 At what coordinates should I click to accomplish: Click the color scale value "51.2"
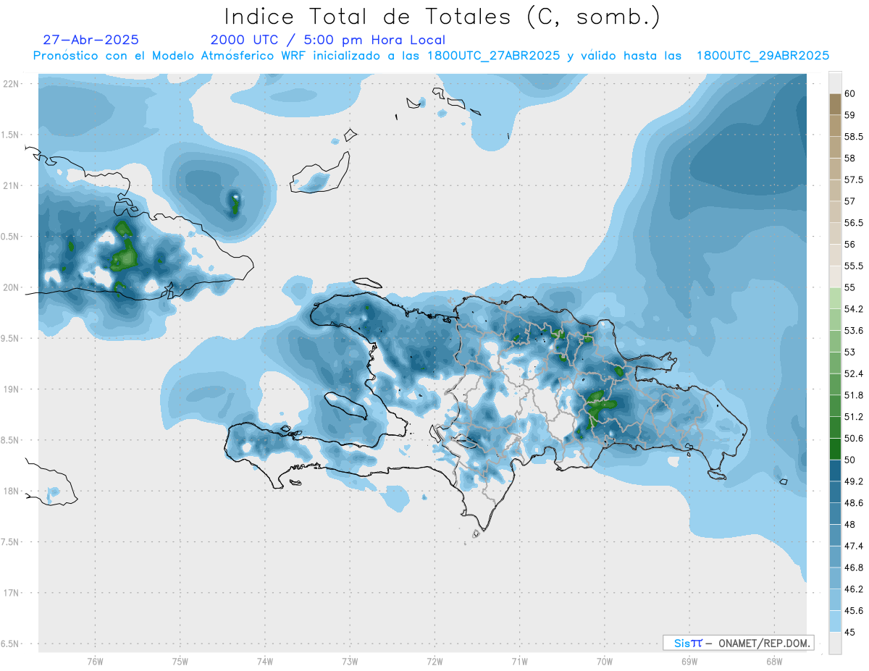(854, 416)
